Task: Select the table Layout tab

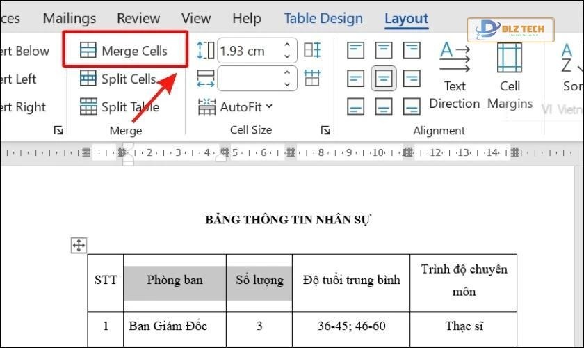Action: [406, 18]
